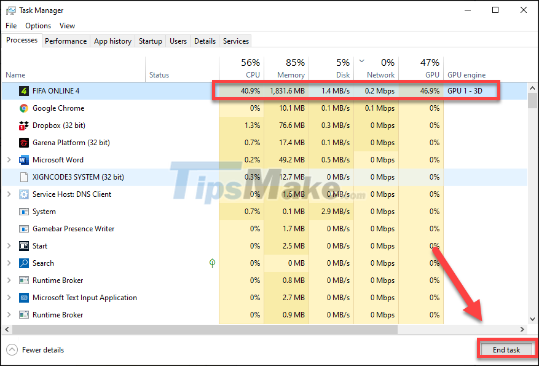This screenshot has height=366, width=539.
Task: Click the Garena Platform icon
Action: point(23,142)
